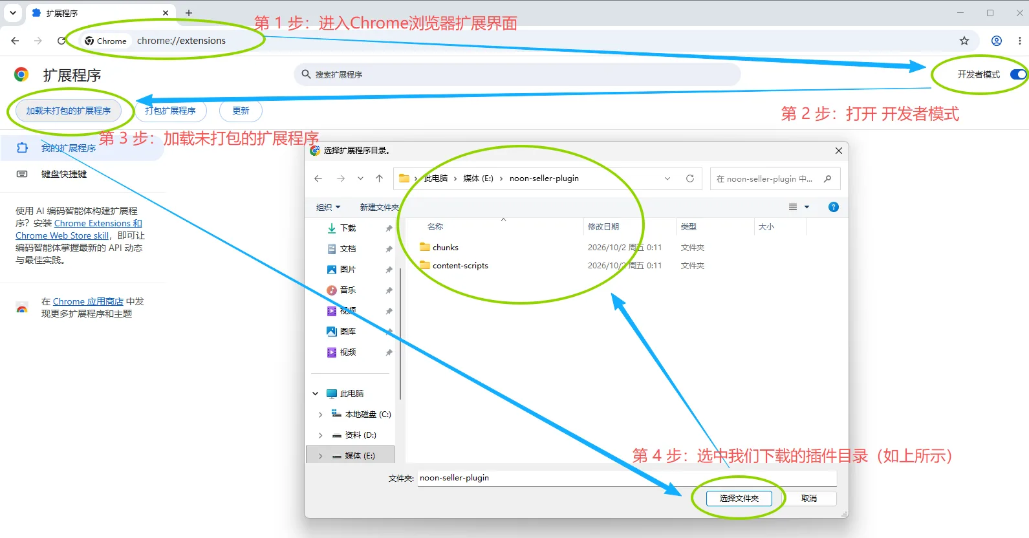Image resolution: width=1029 pixels, height=538 pixels.
Task: Open the Chrome three-dot menu
Action: (x=1020, y=41)
